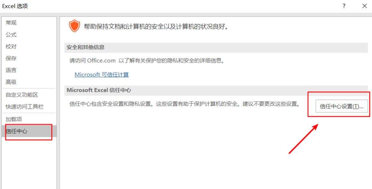This screenshot has height=189, width=372.
Task: Click the Office.com privacy information text
Action: [x=147, y=61]
